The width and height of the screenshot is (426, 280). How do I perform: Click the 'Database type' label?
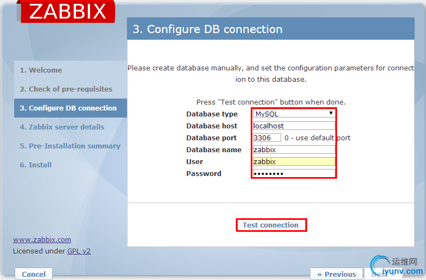(212, 114)
